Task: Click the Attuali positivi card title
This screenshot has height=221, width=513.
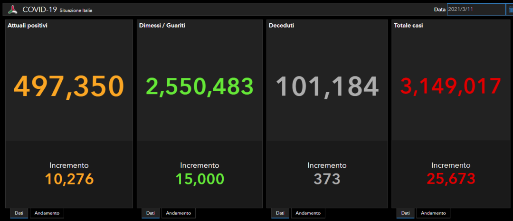Action: pyautogui.click(x=28, y=25)
